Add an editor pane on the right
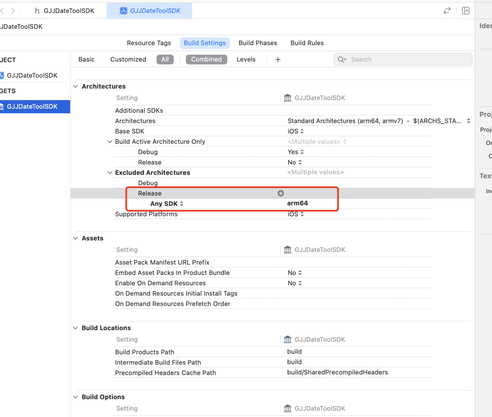This screenshot has height=417, width=492. (x=466, y=11)
